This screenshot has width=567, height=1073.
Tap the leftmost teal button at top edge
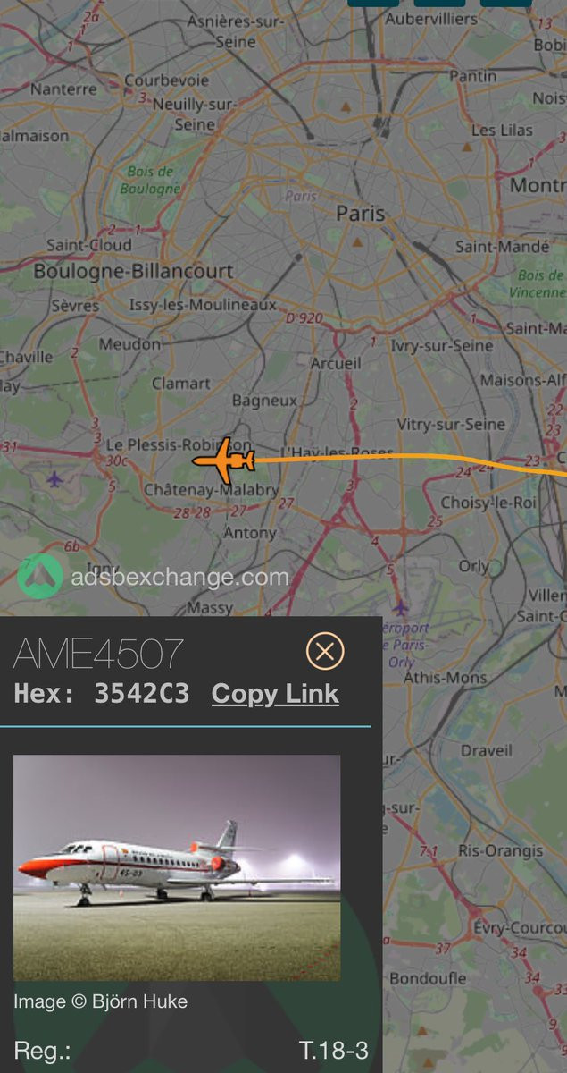click(x=373, y=3)
